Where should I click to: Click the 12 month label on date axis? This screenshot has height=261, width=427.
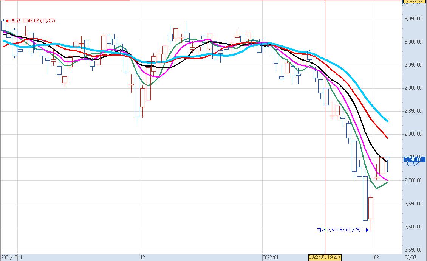[143, 257]
